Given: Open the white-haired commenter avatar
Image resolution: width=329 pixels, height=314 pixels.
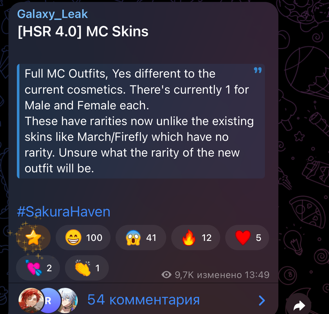Looking at the screenshot, I should tap(67, 300).
